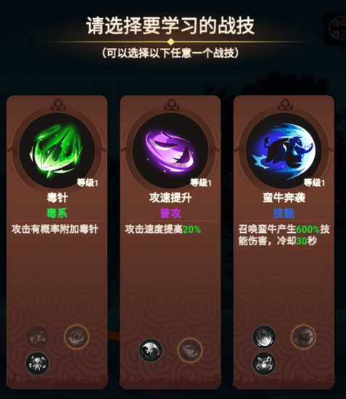This screenshot has height=399, width=346.
Task: Choose the card describing 攻击速度提高20%
Action: coord(170,242)
